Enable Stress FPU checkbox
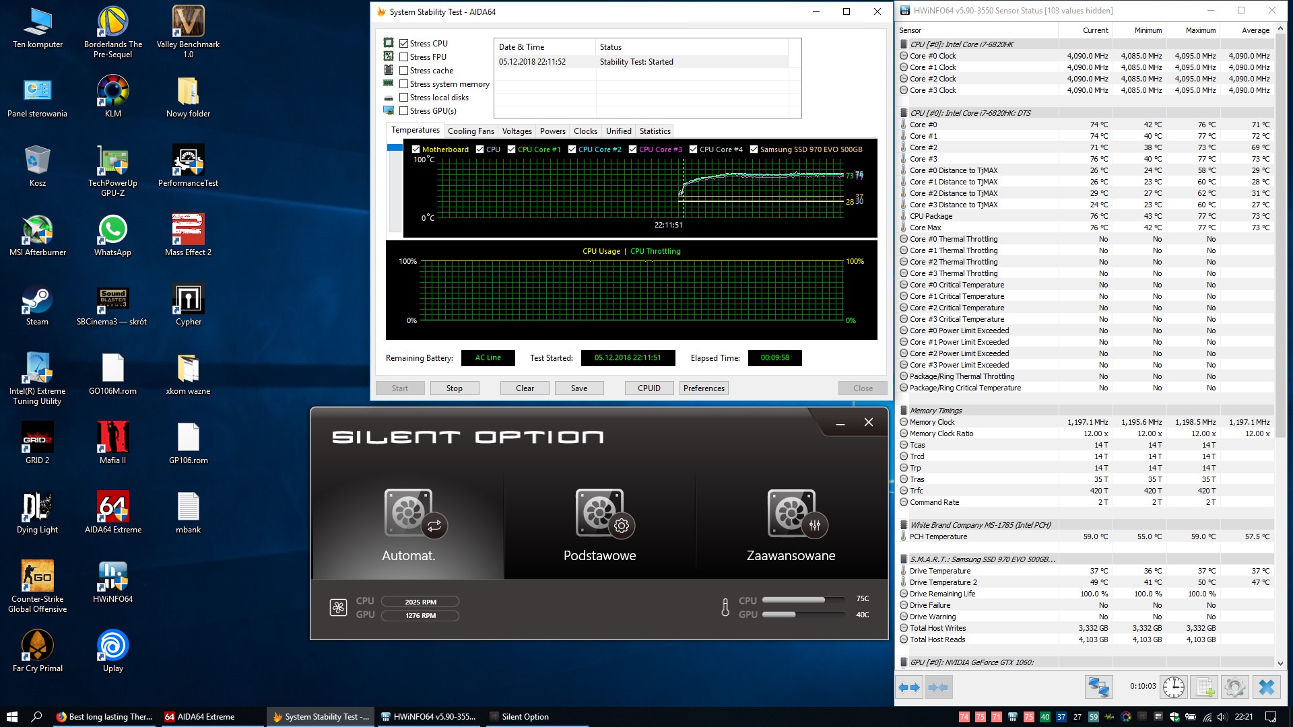1293x727 pixels. [x=404, y=57]
